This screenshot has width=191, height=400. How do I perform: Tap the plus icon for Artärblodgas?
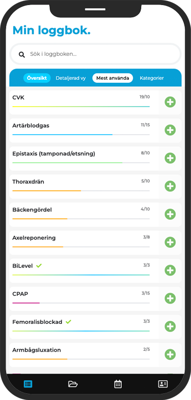point(170,130)
